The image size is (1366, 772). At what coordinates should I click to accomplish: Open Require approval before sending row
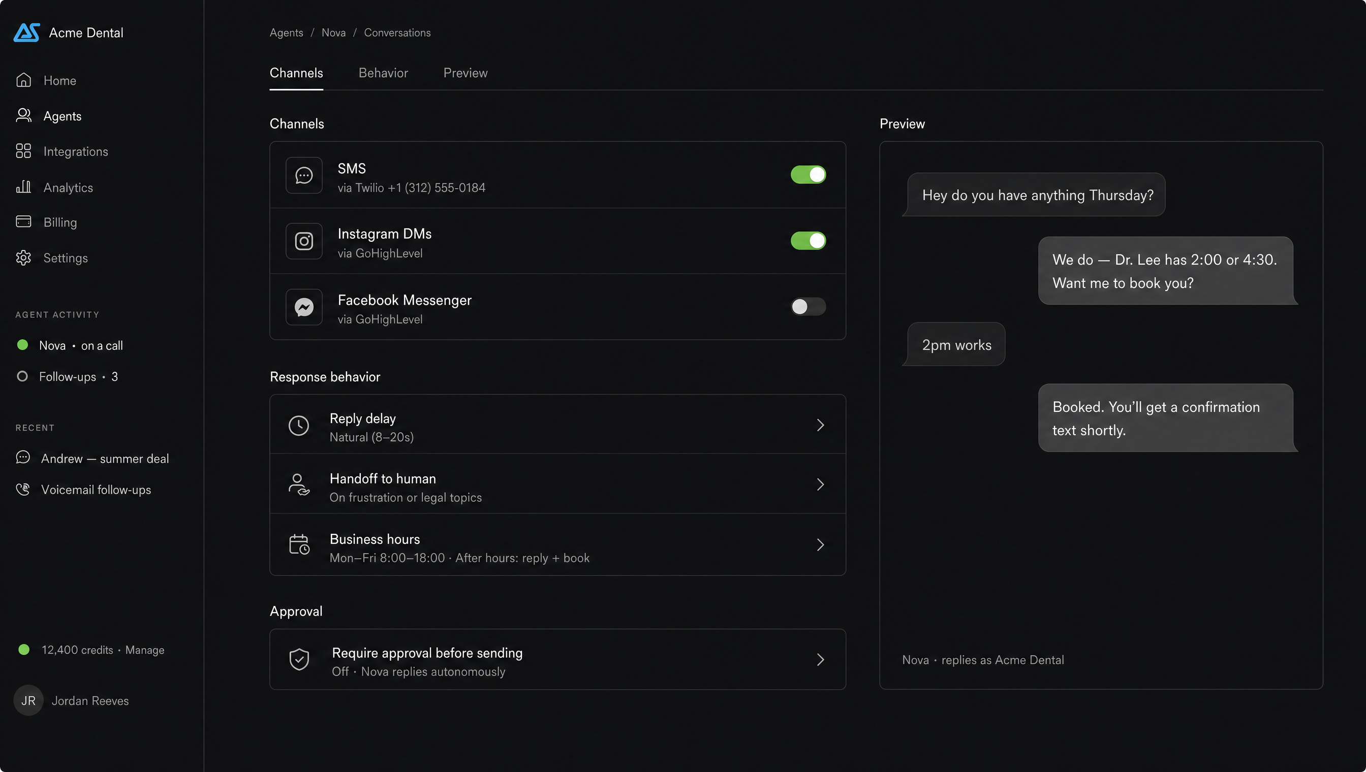(x=557, y=659)
